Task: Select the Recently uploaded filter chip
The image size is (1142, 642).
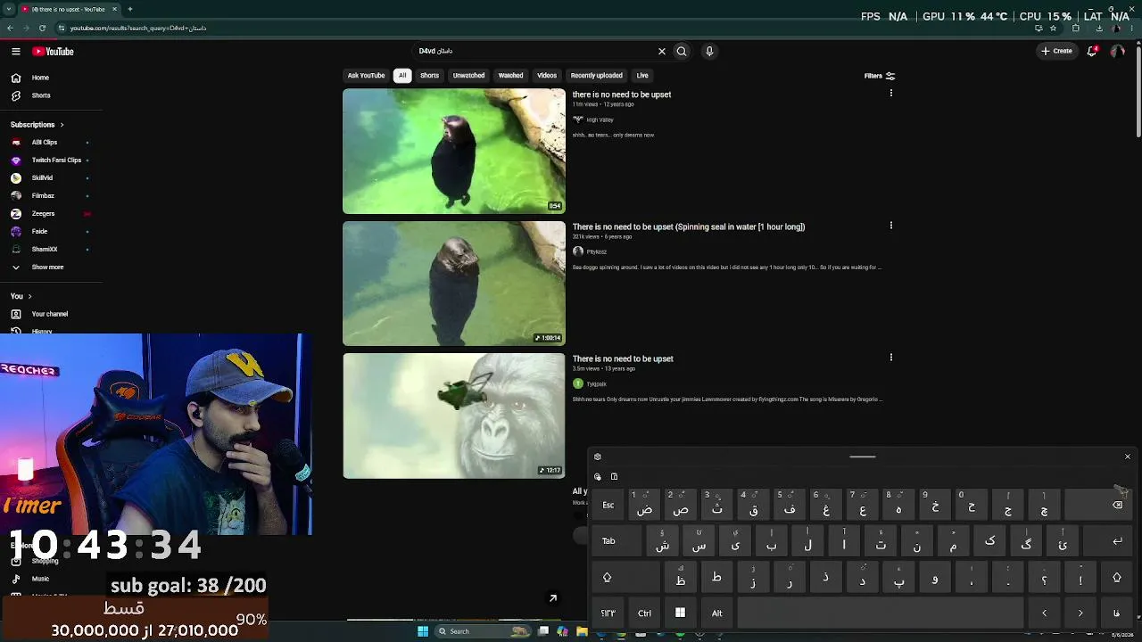Action: [x=597, y=76]
